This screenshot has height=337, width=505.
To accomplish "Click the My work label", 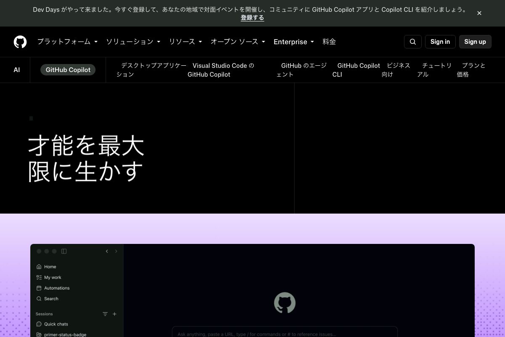I will [53, 277].
